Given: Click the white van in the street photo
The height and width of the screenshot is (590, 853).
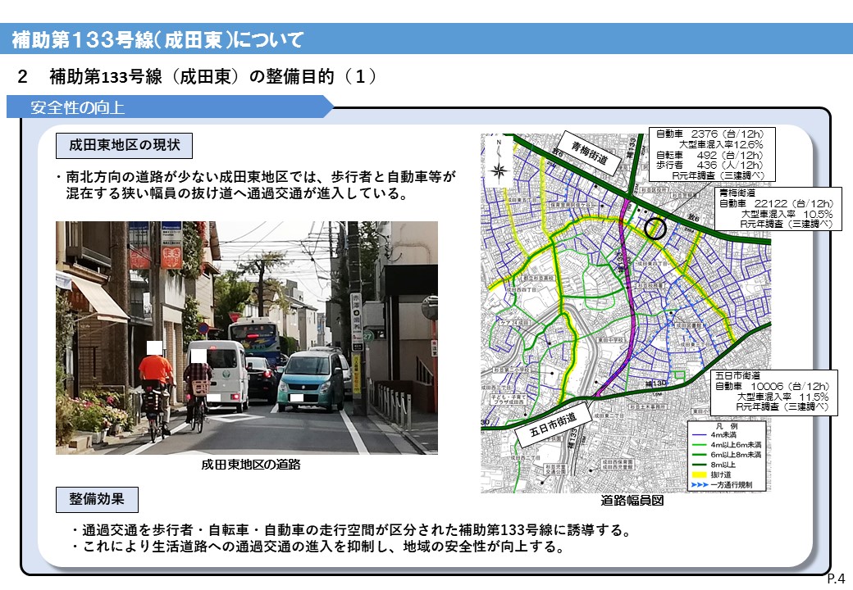Looking at the screenshot, I should [219, 373].
